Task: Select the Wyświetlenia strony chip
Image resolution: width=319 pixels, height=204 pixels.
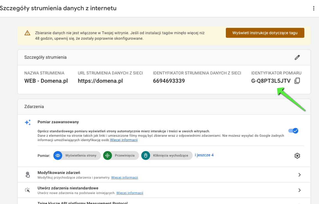Action: pyautogui.click(x=77, y=155)
